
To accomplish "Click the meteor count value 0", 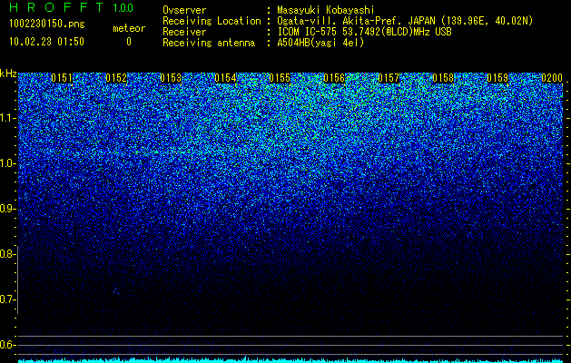I will point(129,42).
